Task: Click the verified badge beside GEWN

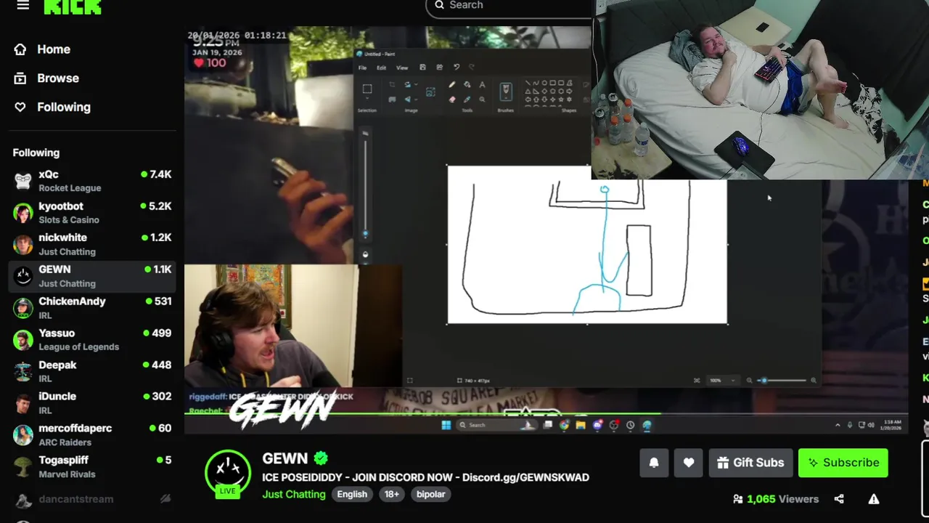Action: (321, 458)
